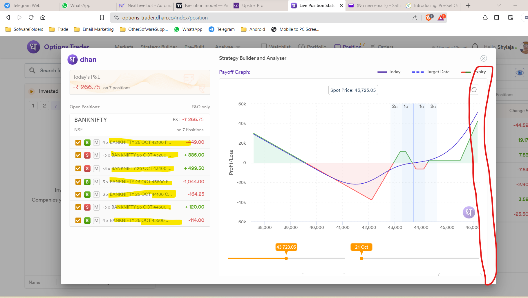Uncheck the BANKNIFTY 26 OCT 42100 position
528x298 pixels.
coord(78,142)
